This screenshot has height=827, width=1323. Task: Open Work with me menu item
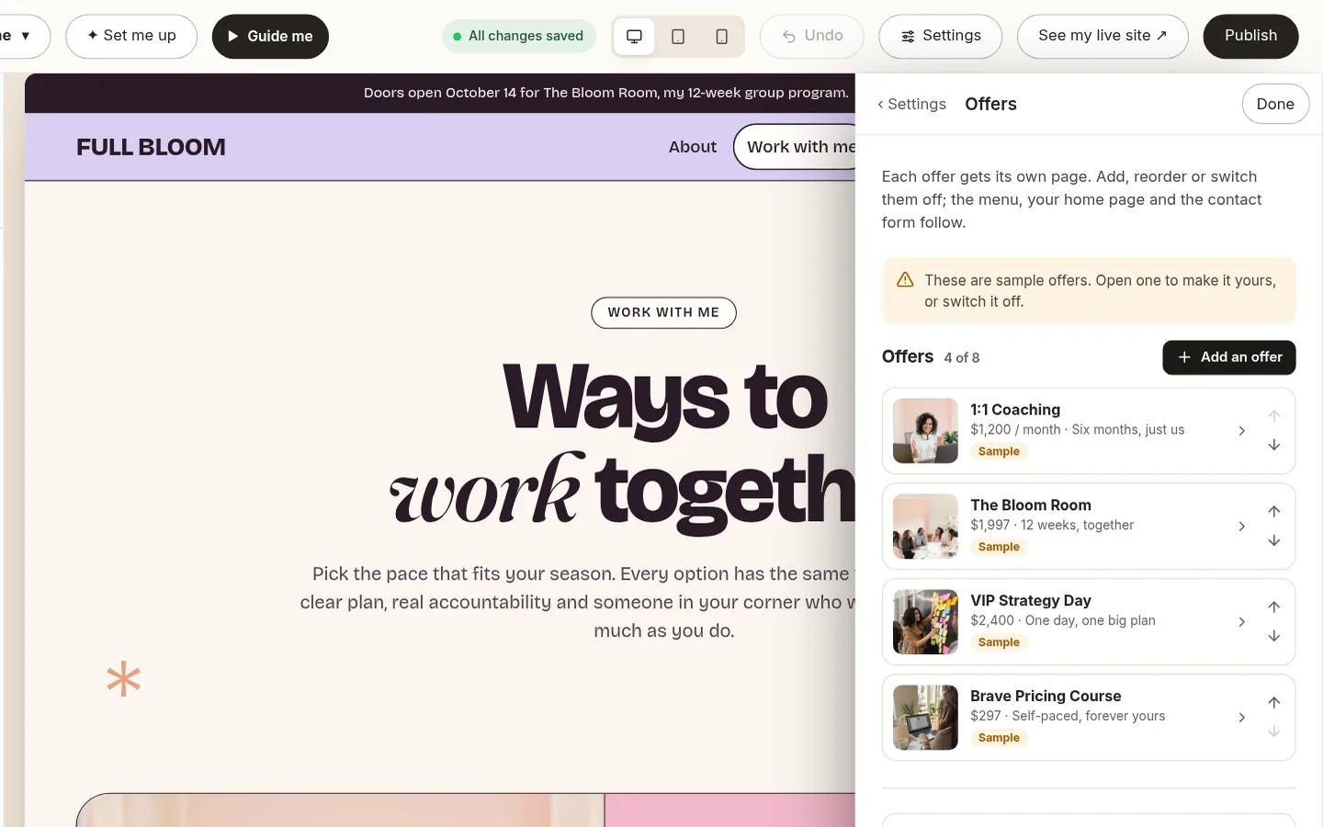(x=796, y=147)
